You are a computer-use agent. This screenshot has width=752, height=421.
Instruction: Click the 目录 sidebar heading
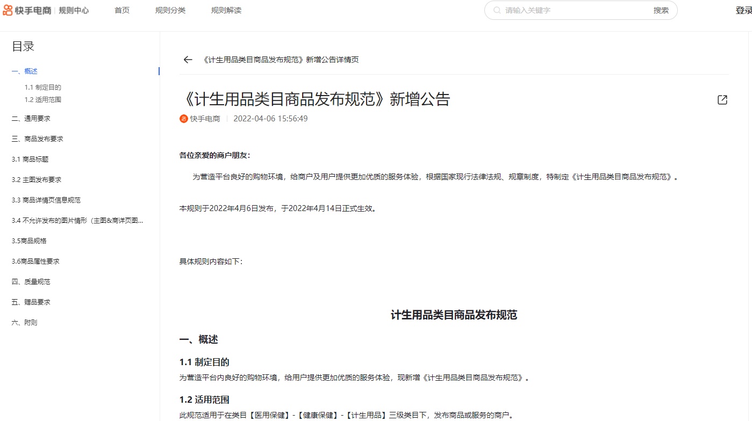(23, 47)
